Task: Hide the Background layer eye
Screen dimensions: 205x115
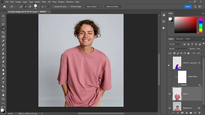Action: [169, 108]
